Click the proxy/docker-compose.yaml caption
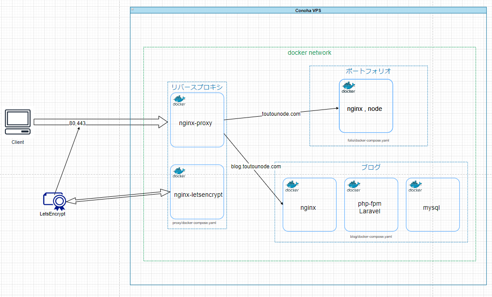The height and width of the screenshot is (297, 492). (194, 223)
